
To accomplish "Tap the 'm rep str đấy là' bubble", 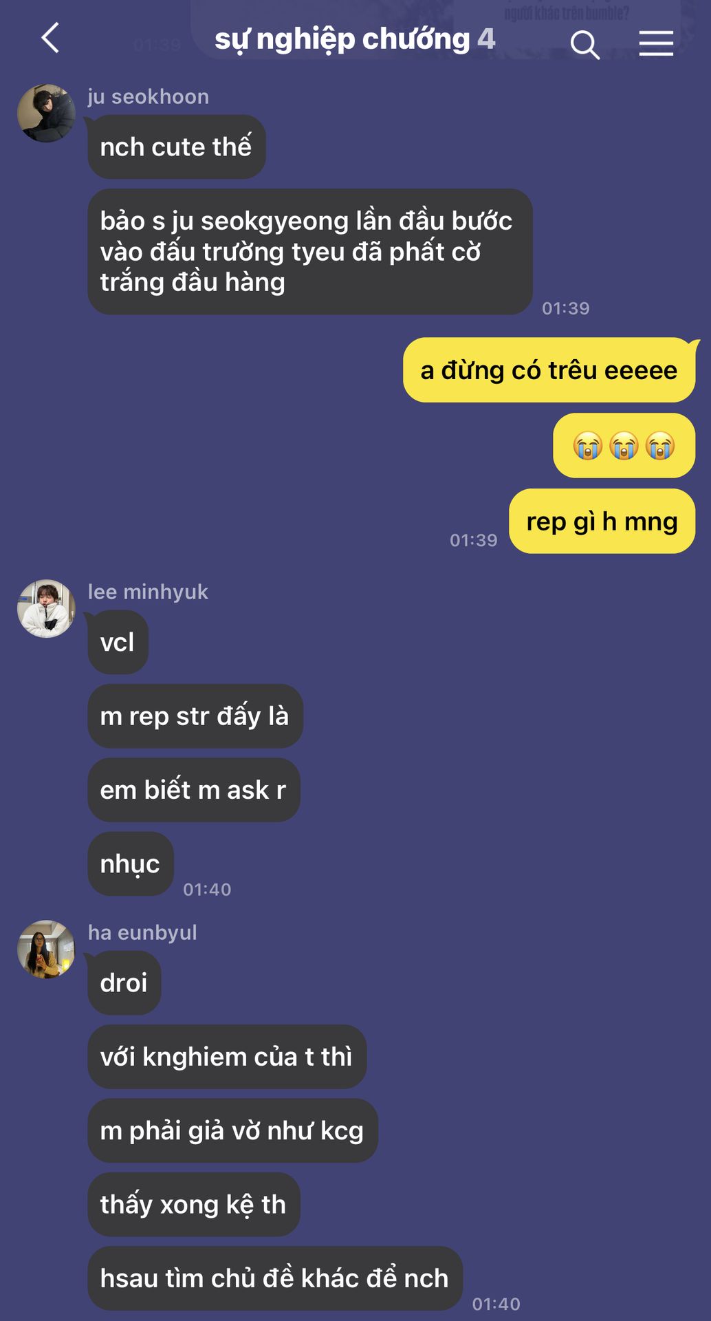I will [195, 716].
